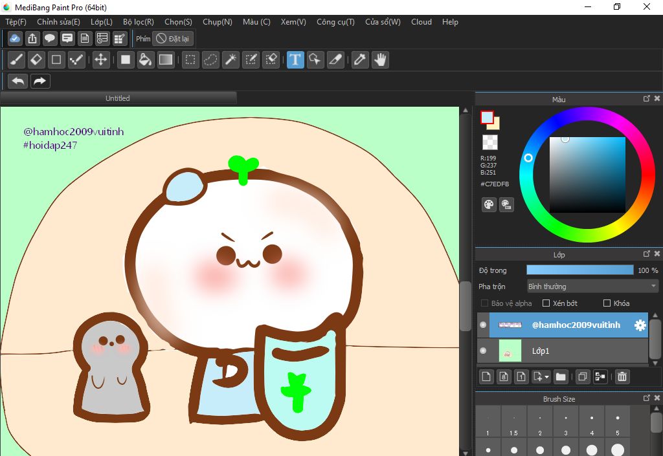Screen dimensions: 663x456
Task: Enable the Xén bớt checkbox
Action: point(546,303)
